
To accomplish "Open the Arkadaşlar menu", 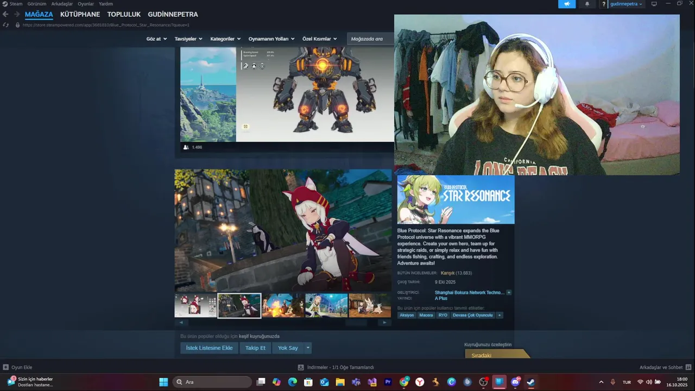I will 62,4.
